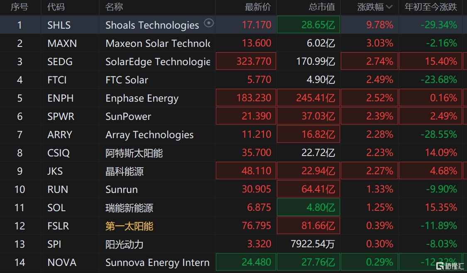The image size is (467, 273).
Task: Select ticker code RUN
Action: [58, 189]
